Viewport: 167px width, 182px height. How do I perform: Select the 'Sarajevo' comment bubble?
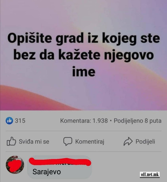click(59, 167)
